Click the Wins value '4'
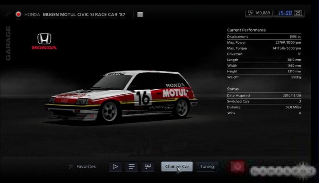The width and height of the screenshot is (319, 183). [300, 113]
